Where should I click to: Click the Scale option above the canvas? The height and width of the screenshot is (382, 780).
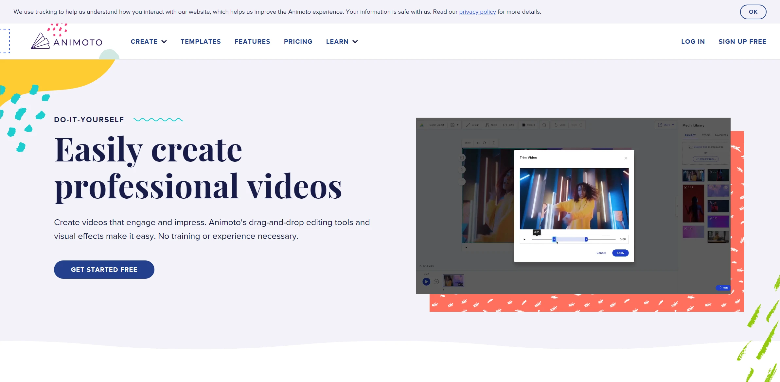(x=468, y=143)
